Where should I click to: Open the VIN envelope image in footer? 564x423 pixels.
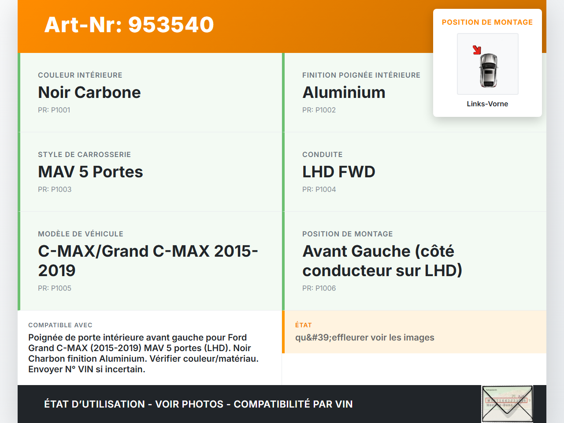pyautogui.click(x=507, y=404)
